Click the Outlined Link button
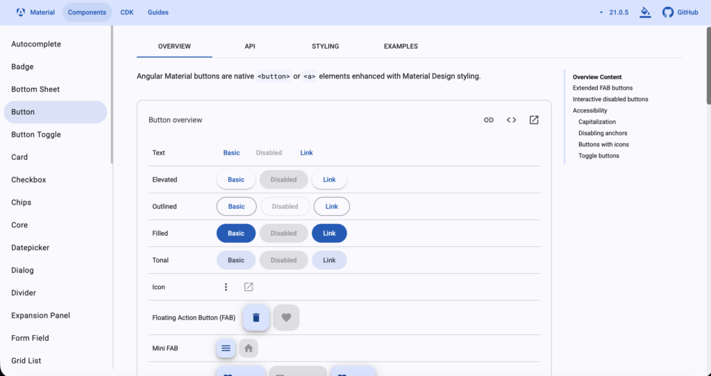The width and height of the screenshot is (711, 376). point(331,207)
